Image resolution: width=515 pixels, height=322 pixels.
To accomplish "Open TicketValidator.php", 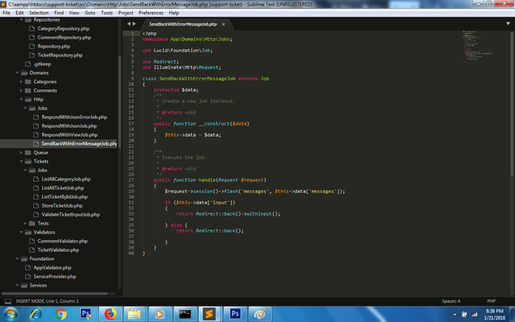I will (x=58, y=250).
